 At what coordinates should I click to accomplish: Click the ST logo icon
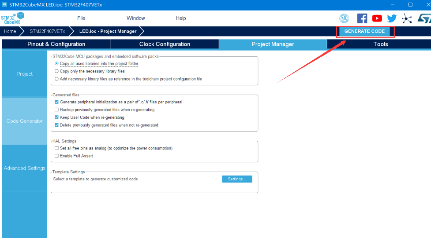click(x=424, y=18)
